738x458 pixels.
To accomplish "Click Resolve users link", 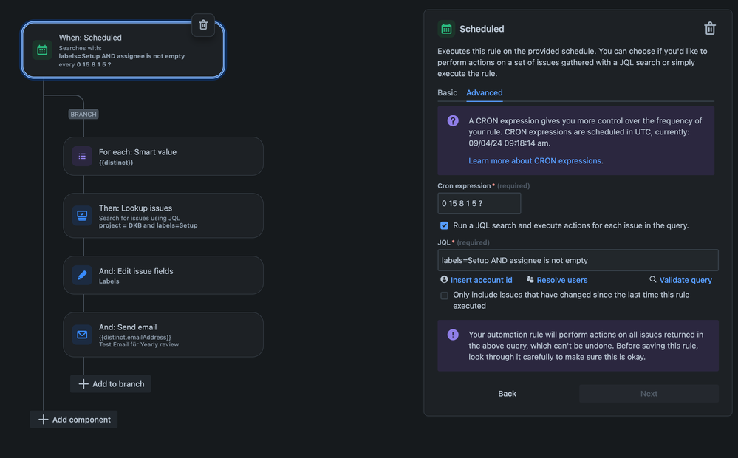I will click(561, 280).
